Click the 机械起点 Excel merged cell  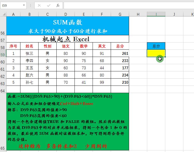point(68,39)
